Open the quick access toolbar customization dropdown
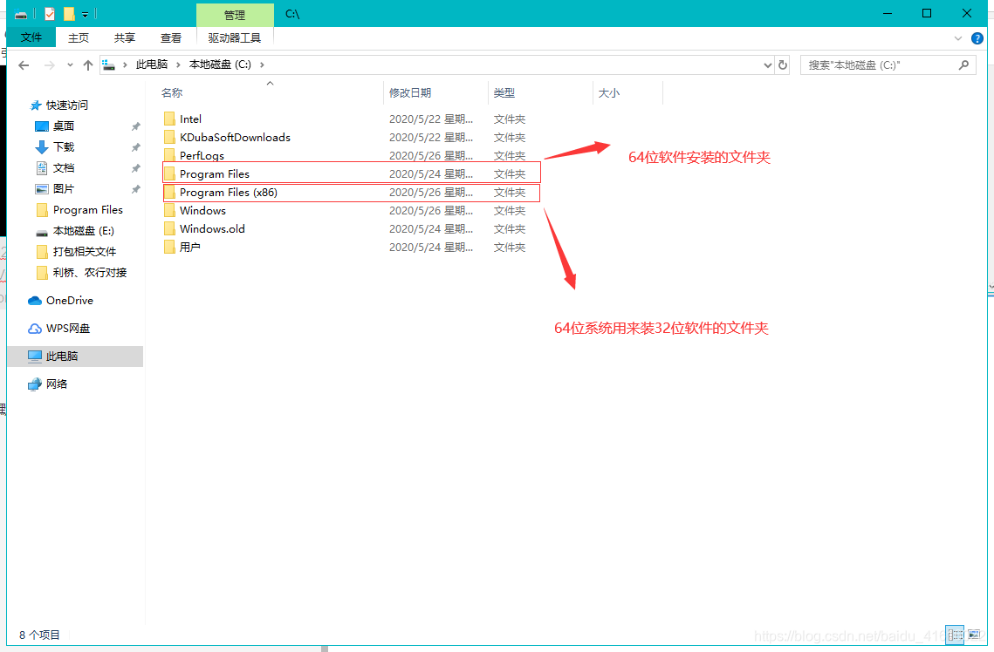The width and height of the screenshot is (994, 652). [84, 14]
